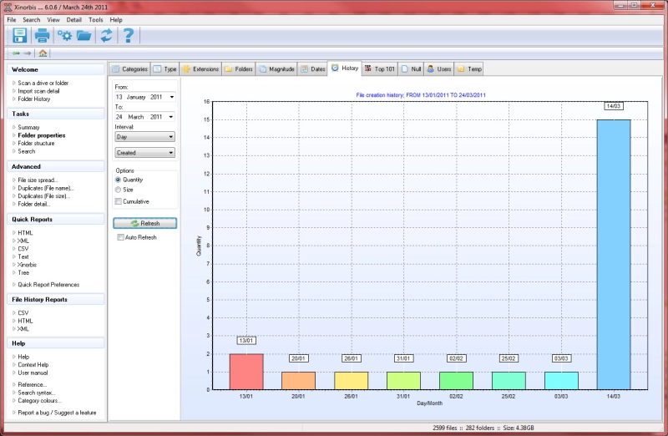Select the Size radio button
668x436 pixels.
click(x=118, y=190)
